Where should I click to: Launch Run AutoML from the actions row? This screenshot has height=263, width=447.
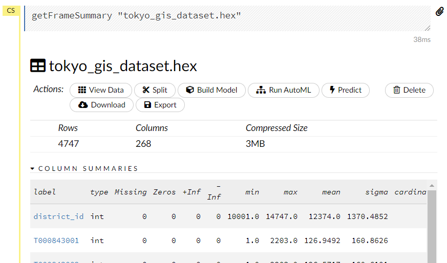coord(284,90)
